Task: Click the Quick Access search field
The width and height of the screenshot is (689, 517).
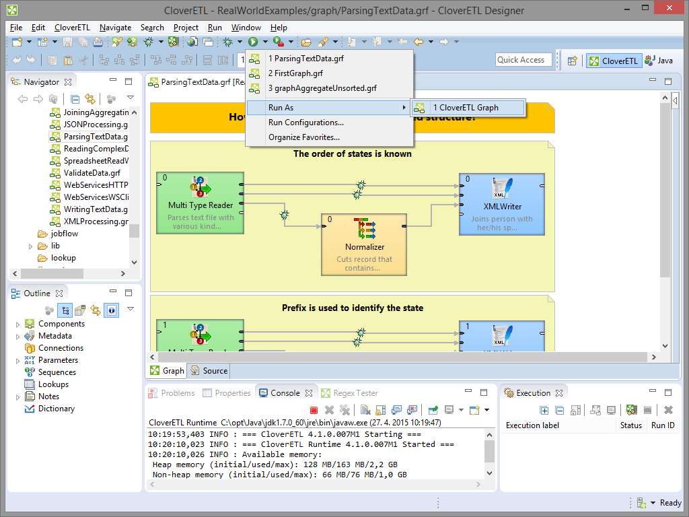Action: 523,60
